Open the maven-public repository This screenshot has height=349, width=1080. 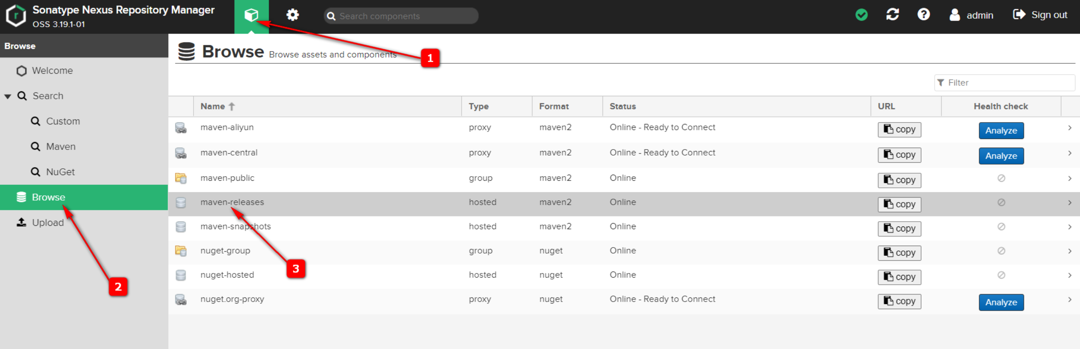pos(227,178)
